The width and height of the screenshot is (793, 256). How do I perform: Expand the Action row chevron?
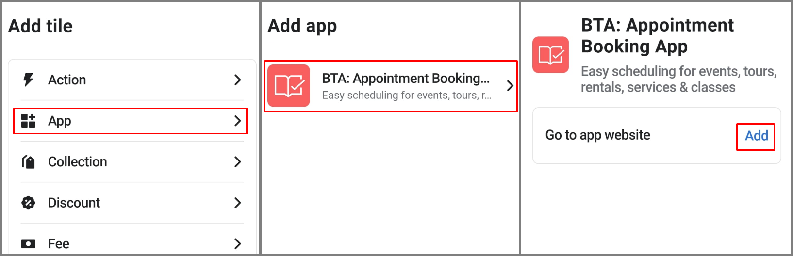(x=237, y=80)
